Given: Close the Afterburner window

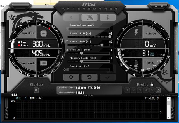Looking at the screenshot, I should (x=162, y=6).
